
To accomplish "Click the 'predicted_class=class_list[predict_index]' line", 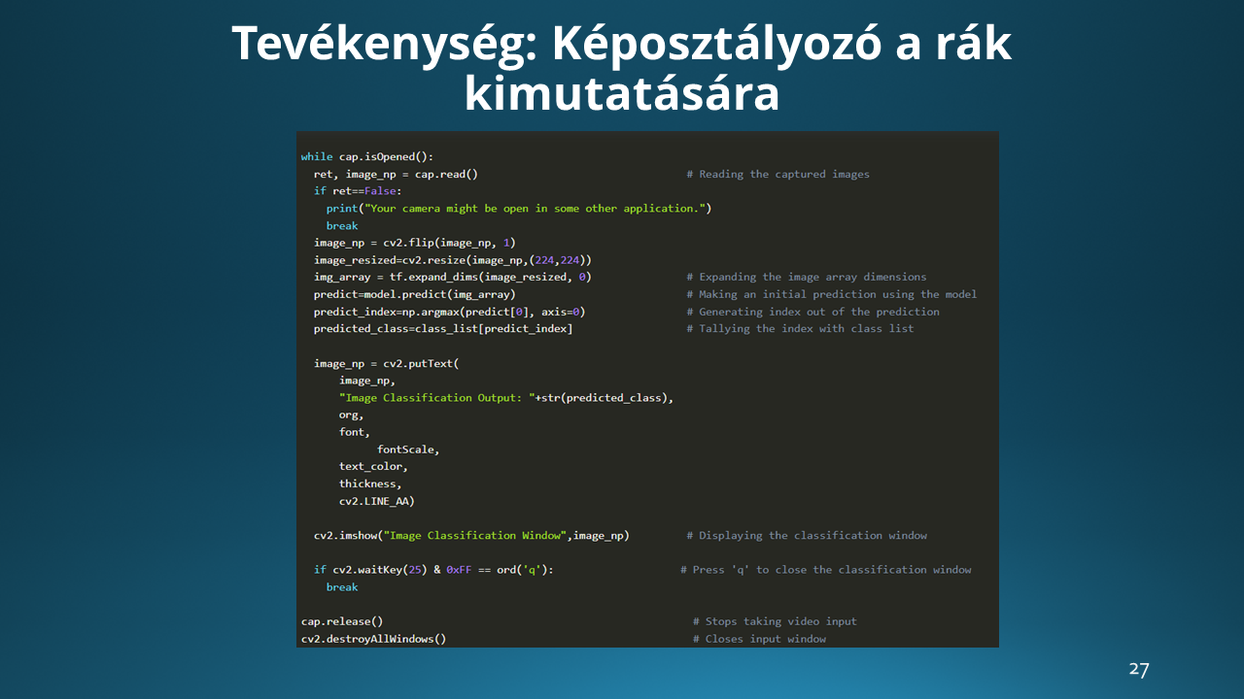I will (443, 329).
